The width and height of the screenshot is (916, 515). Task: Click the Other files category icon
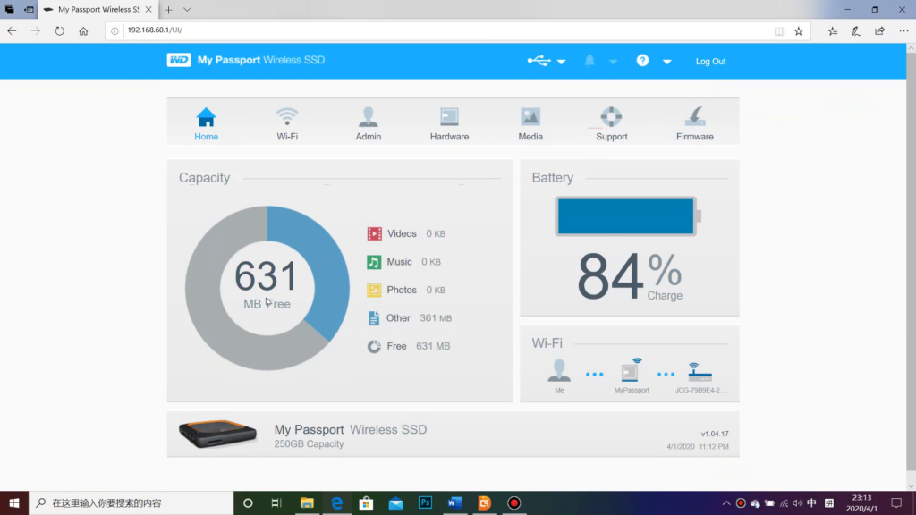[x=374, y=318]
